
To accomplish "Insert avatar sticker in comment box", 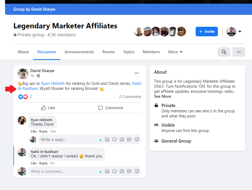I will (x=107, y=171).
